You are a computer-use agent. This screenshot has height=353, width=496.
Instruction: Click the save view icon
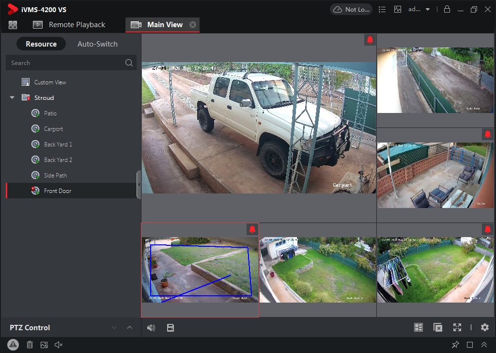pyautogui.click(x=170, y=328)
